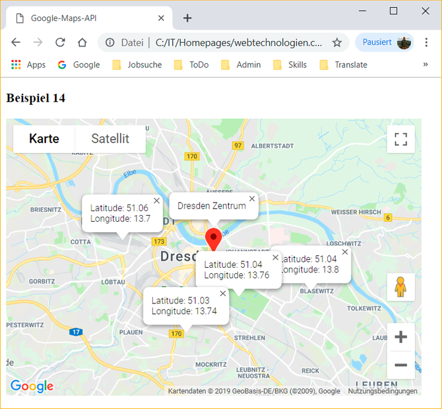Minimize the browser window
This screenshot has width=442, height=409.
pos(363,11)
